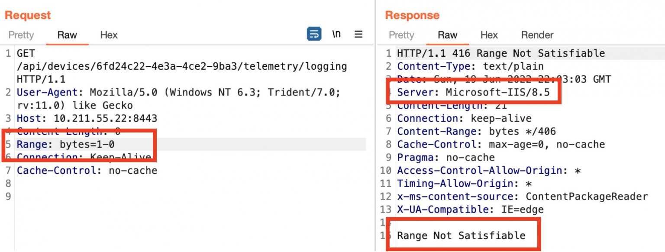Open the Pretty tab for the Request

pos(21,35)
